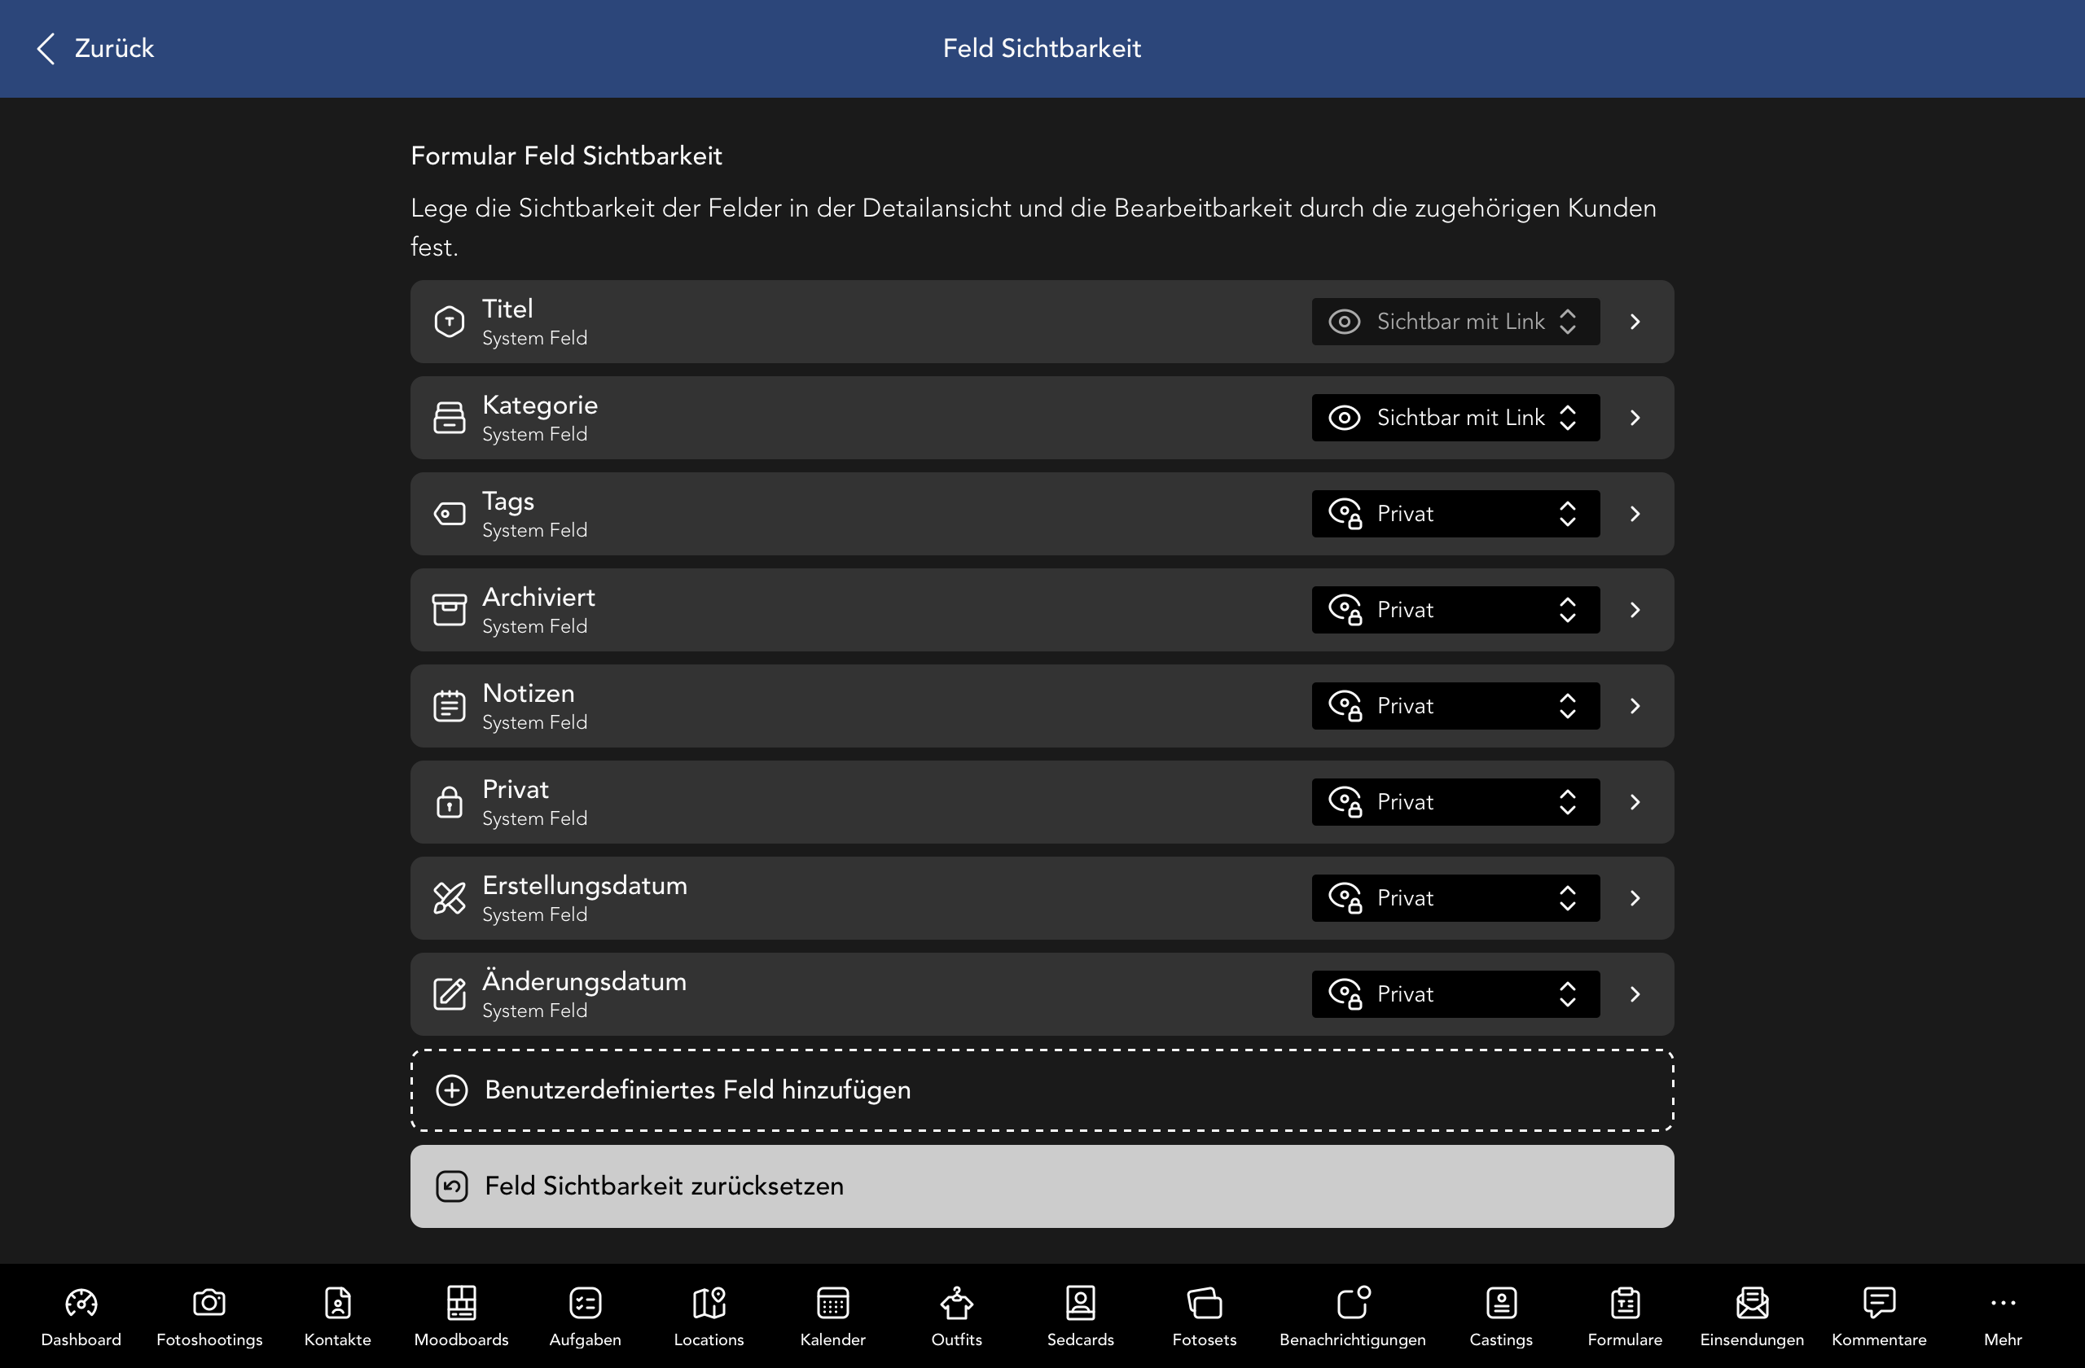This screenshot has width=2085, height=1368.
Task: Open the Fotosets icon
Action: tap(1205, 1302)
